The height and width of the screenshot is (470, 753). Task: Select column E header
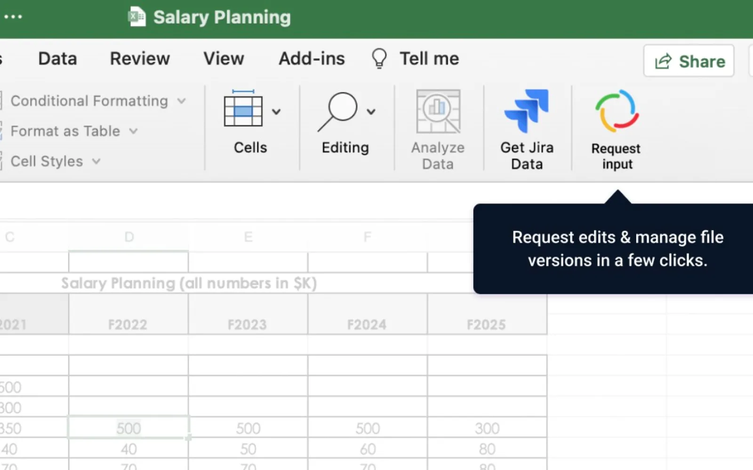(248, 237)
